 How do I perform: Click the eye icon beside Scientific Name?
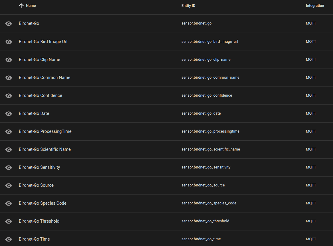(9, 149)
